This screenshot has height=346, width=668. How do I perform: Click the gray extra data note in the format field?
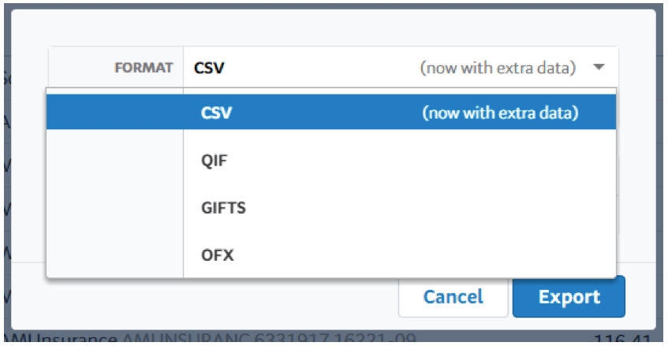pyautogui.click(x=498, y=67)
